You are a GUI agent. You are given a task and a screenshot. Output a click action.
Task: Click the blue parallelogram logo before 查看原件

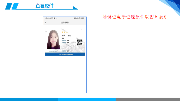tap(12, 6)
